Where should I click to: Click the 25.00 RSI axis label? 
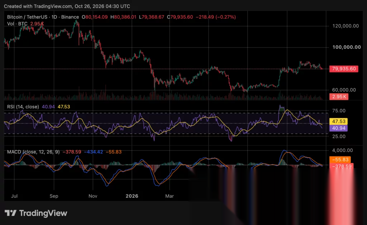[339, 136]
